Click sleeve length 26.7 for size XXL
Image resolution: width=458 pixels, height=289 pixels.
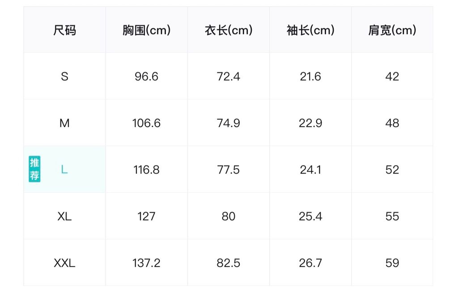tap(310, 263)
